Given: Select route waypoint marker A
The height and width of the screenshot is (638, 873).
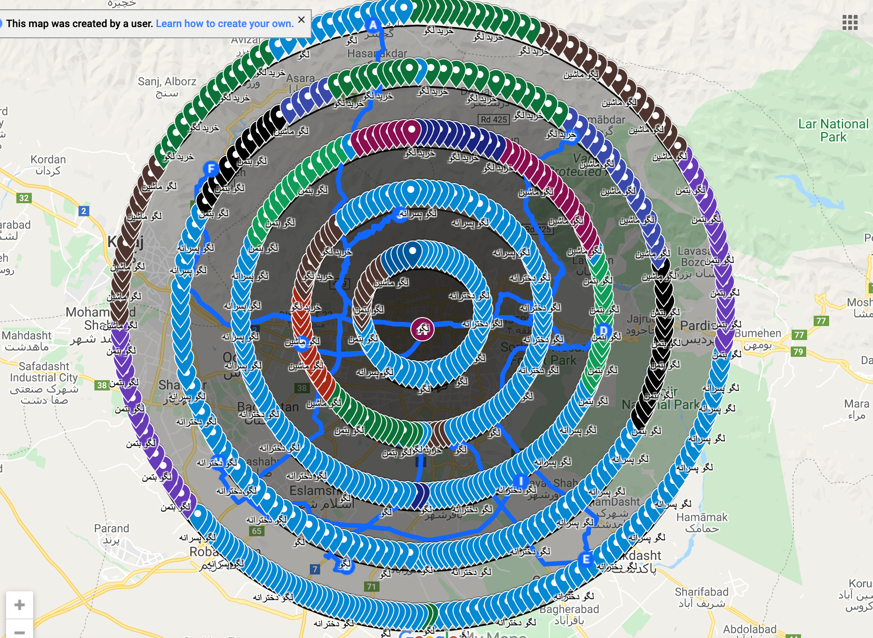Looking at the screenshot, I should 372,25.
